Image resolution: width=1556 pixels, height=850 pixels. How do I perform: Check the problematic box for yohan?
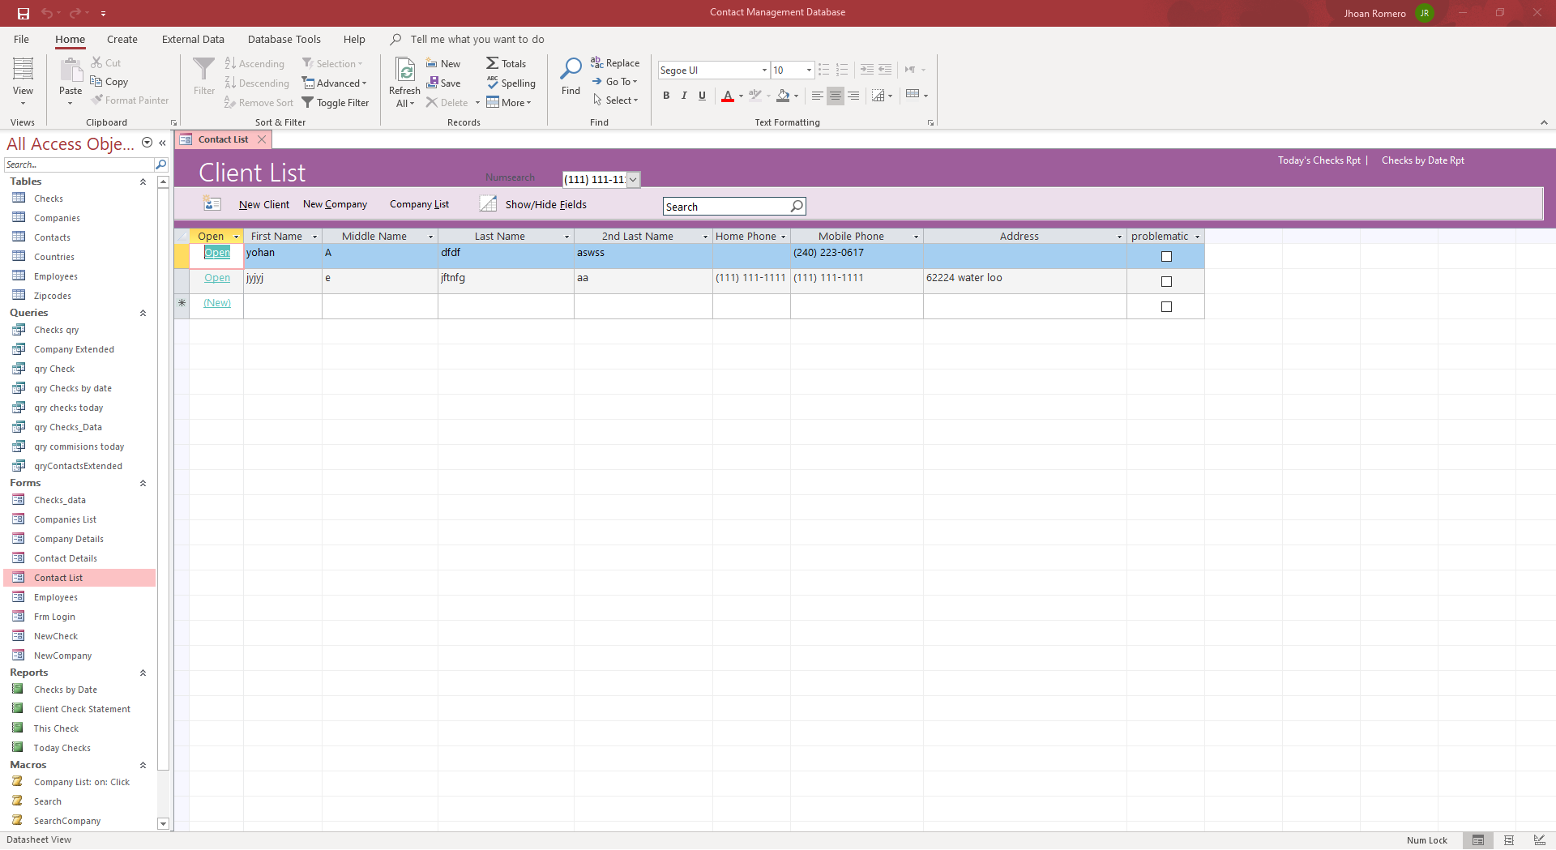(x=1166, y=257)
